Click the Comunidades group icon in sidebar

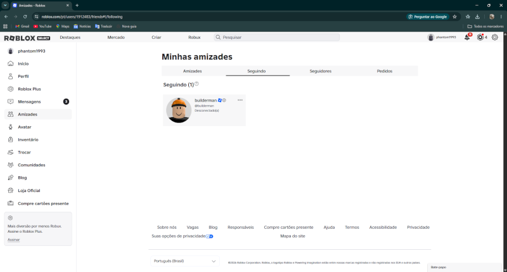pyautogui.click(x=11, y=165)
